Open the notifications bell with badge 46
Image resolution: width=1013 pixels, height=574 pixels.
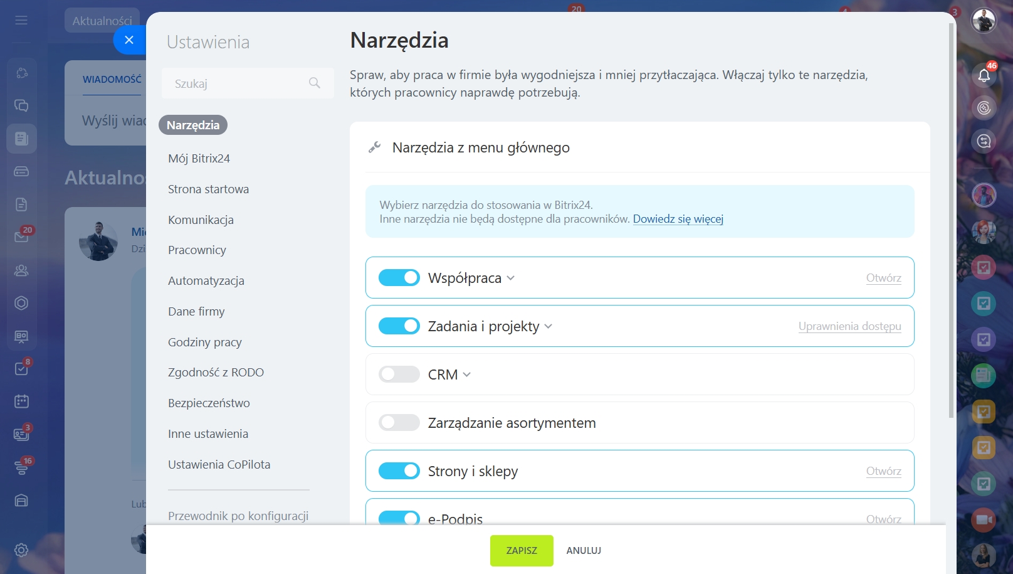coord(984,74)
